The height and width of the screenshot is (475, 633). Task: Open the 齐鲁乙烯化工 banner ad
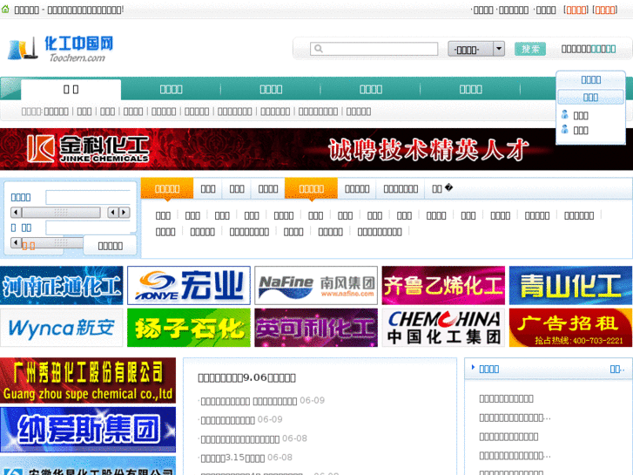pyautogui.click(x=443, y=285)
